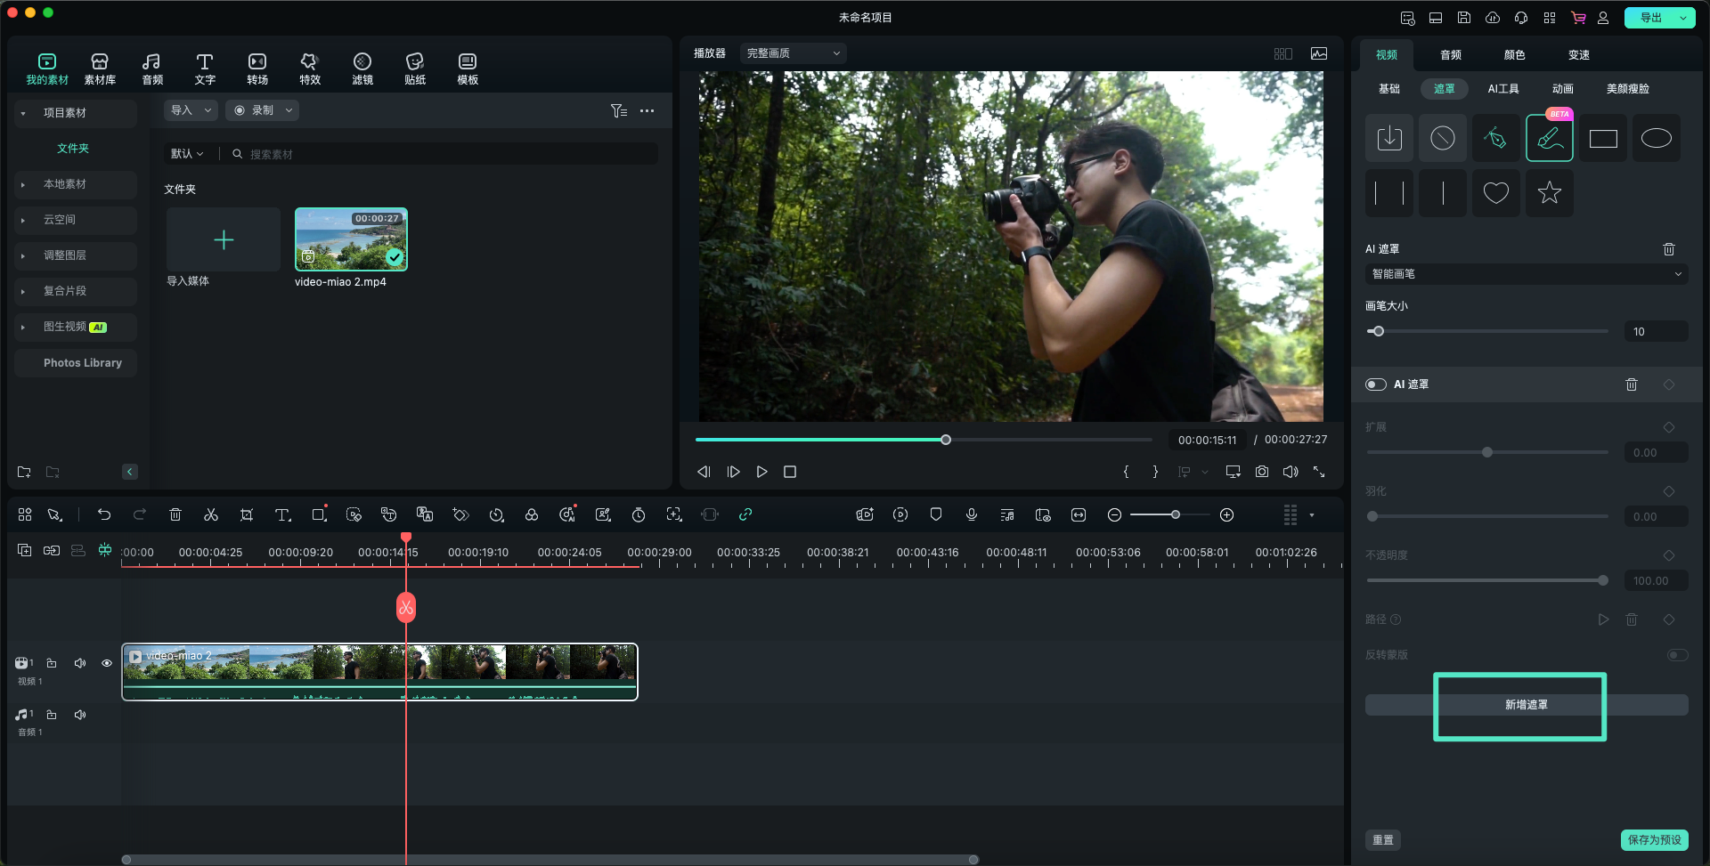Choose the ellipse mask shape

tap(1656, 139)
